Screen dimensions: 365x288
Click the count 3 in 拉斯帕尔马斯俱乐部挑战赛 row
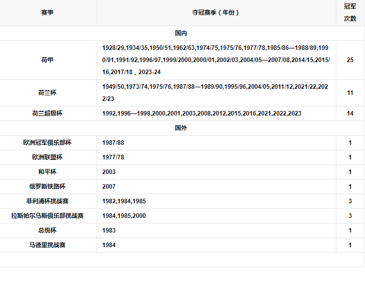click(350, 216)
